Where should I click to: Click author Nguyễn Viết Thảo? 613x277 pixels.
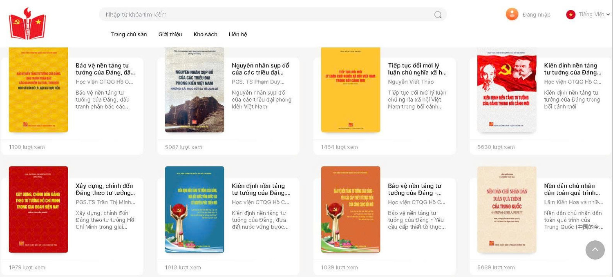pos(411,82)
